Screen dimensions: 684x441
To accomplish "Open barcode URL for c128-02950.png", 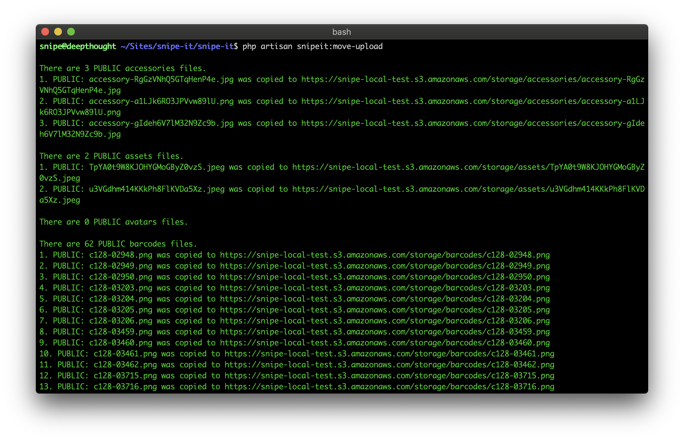I will (385, 277).
